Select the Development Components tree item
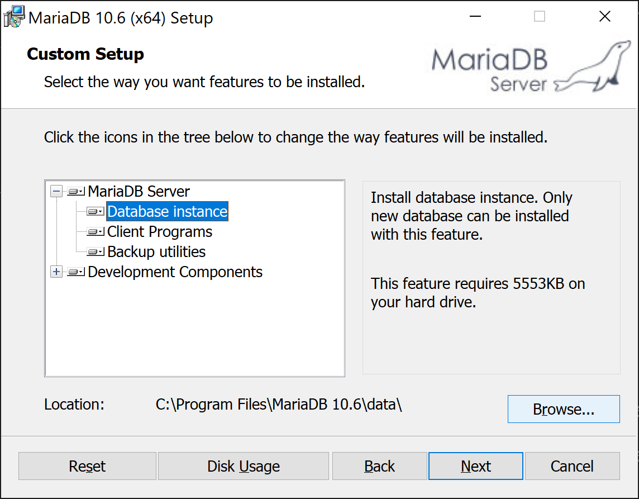 (x=175, y=272)
